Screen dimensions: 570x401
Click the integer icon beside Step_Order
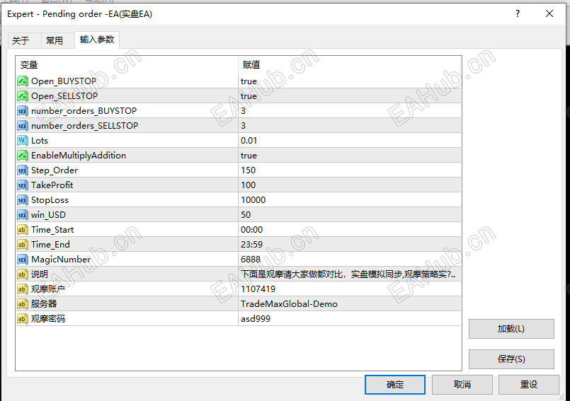coord(23,170)
